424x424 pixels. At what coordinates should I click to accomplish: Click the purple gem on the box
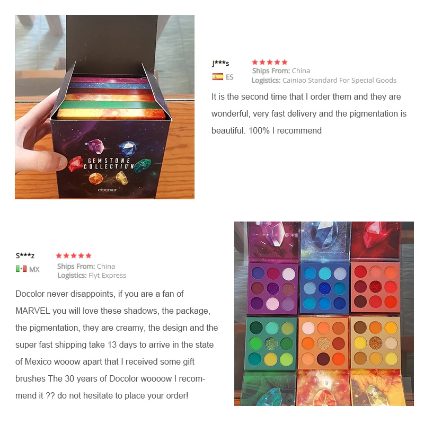point(96,146)
